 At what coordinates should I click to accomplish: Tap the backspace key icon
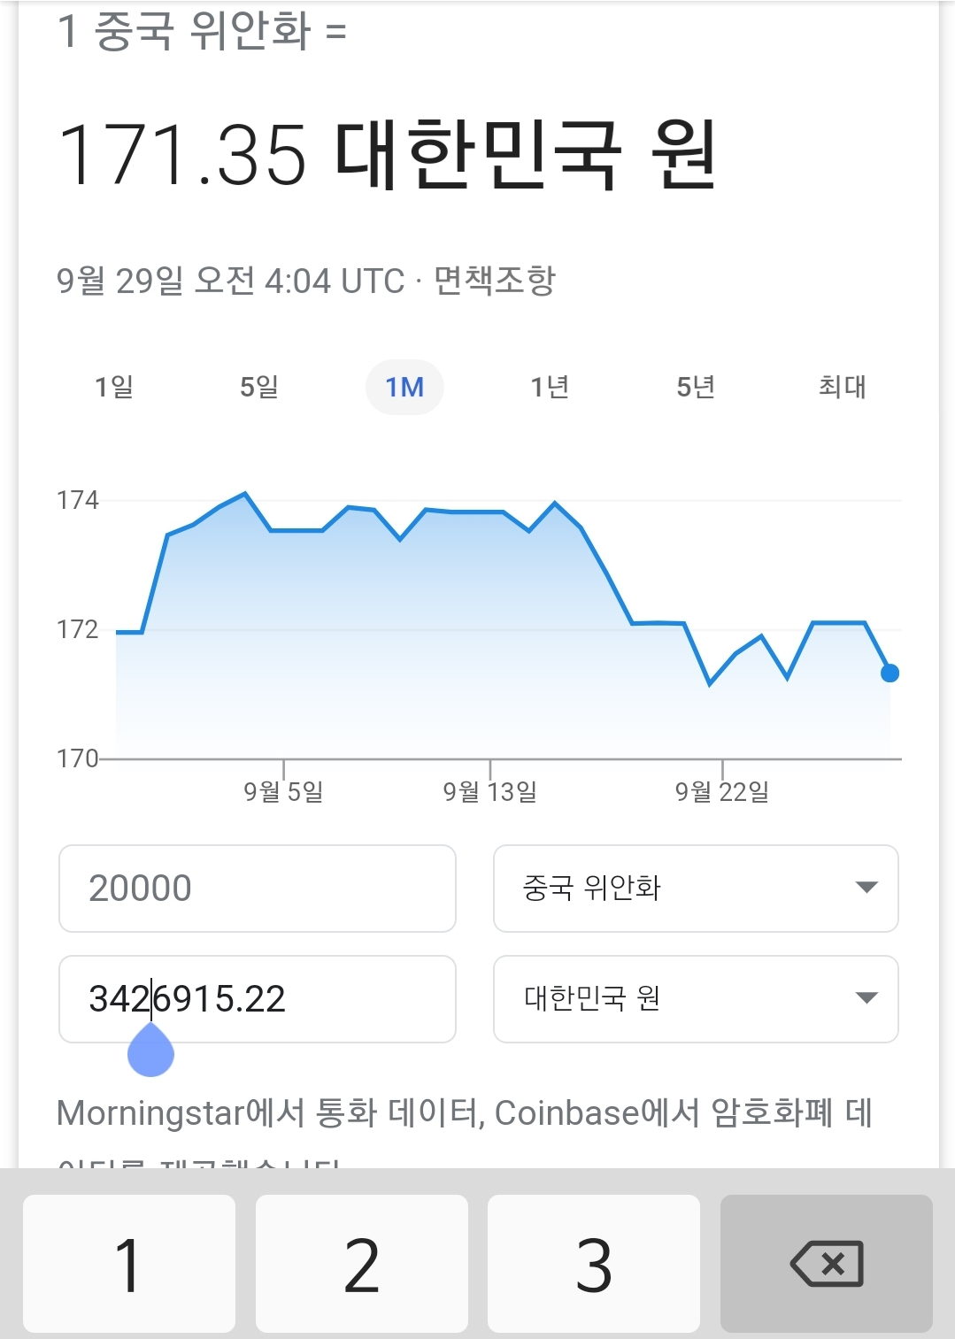826,1263
